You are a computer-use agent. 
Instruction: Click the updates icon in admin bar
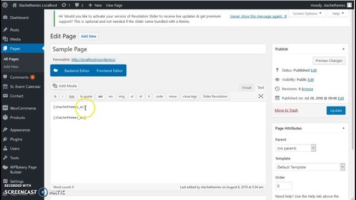click(64, 5)
